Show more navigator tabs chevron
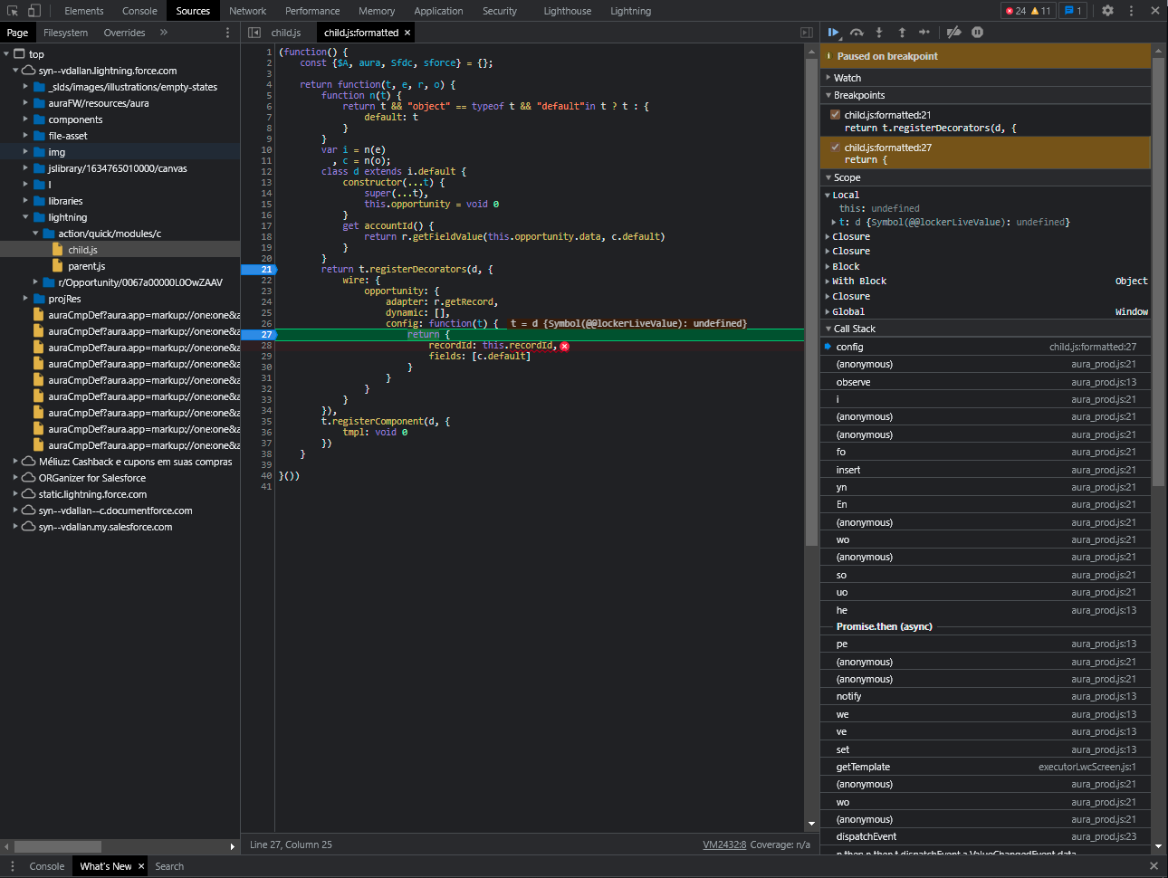 click(x=164, y=33)
